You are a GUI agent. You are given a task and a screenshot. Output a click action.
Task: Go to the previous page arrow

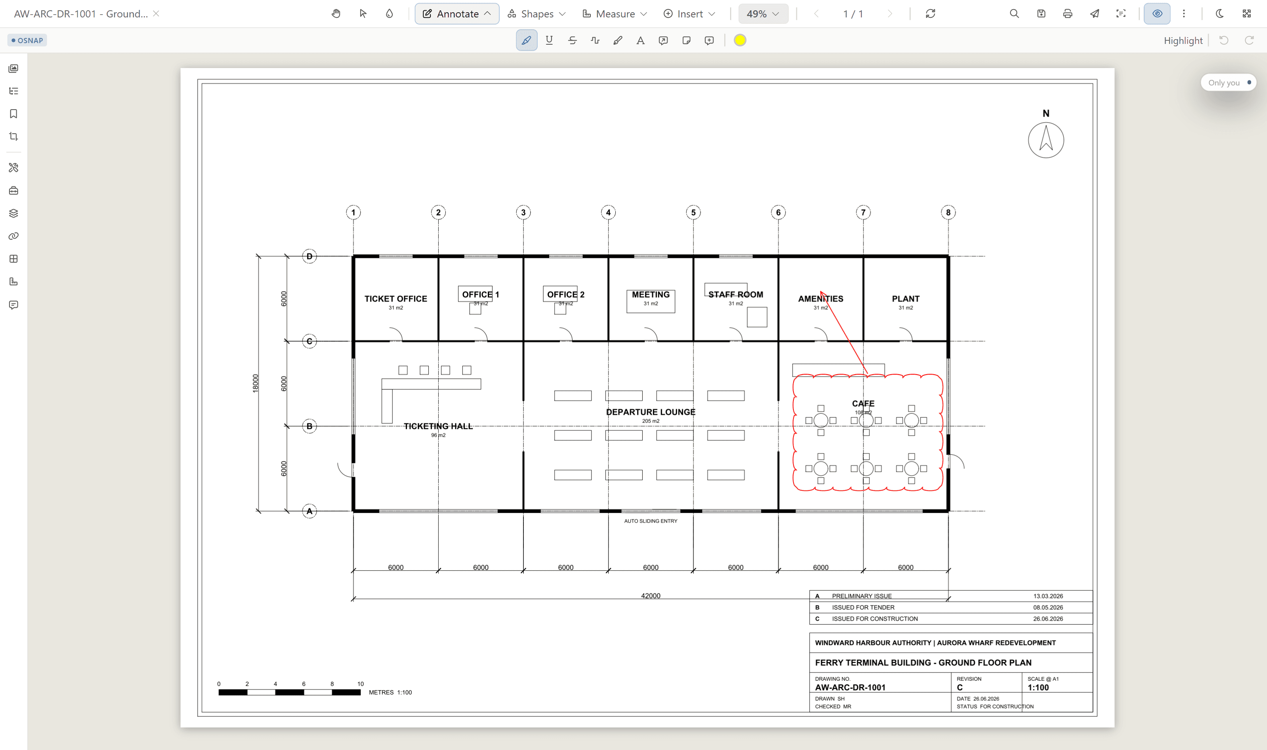[x=816, y=13]
